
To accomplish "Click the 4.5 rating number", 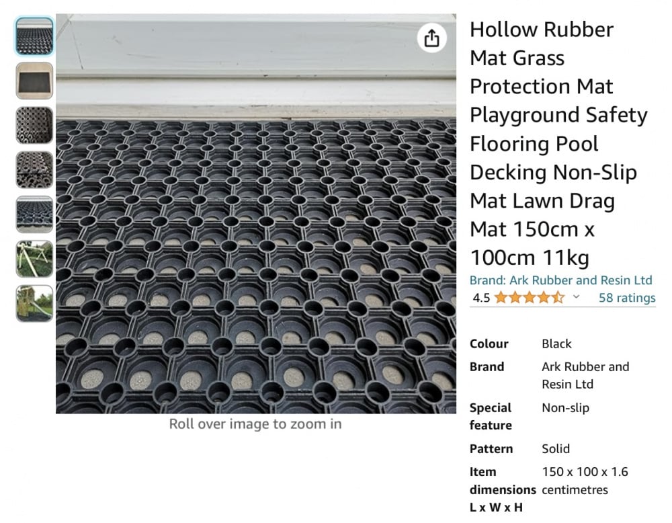I will (x=481, y=298).
